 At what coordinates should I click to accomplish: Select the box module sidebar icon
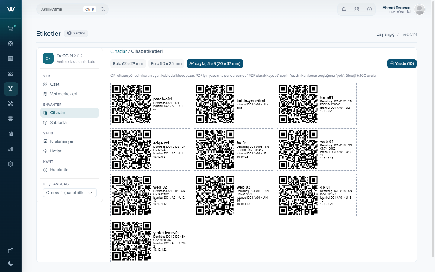tap(11, 89)
